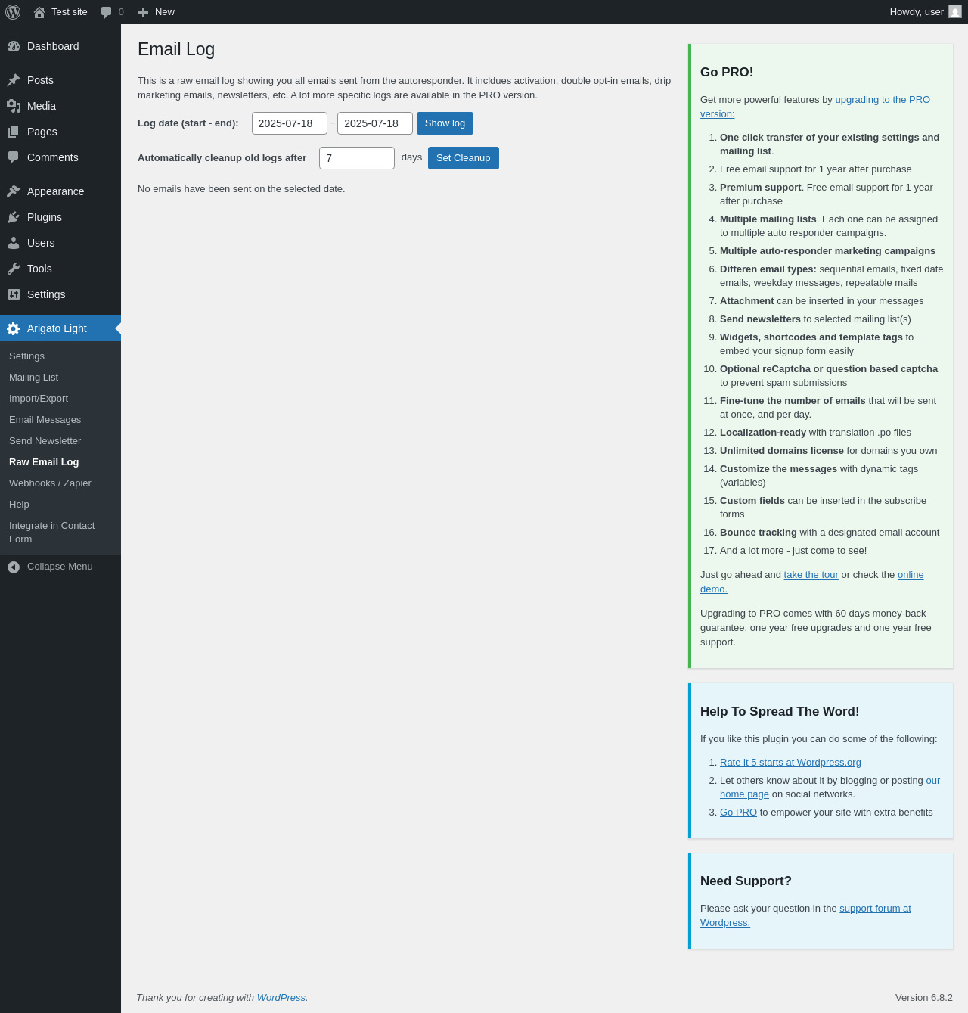968x1013 pixels.
Task: Select the Raw Email Log submenu
Action: click(x=44, y=462)
